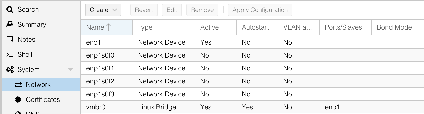Click the Network arrows icon
Image resolution: width=424 pixels, height=114 pixels.
click(18, 85)
